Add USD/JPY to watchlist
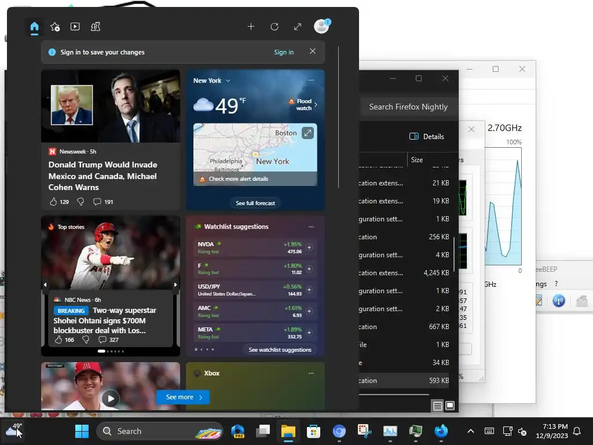 coord(309,290)
